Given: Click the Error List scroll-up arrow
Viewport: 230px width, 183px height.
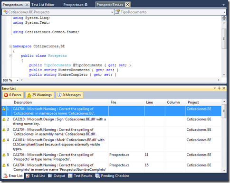Looking at the screenshot, I should click(224, 101).
